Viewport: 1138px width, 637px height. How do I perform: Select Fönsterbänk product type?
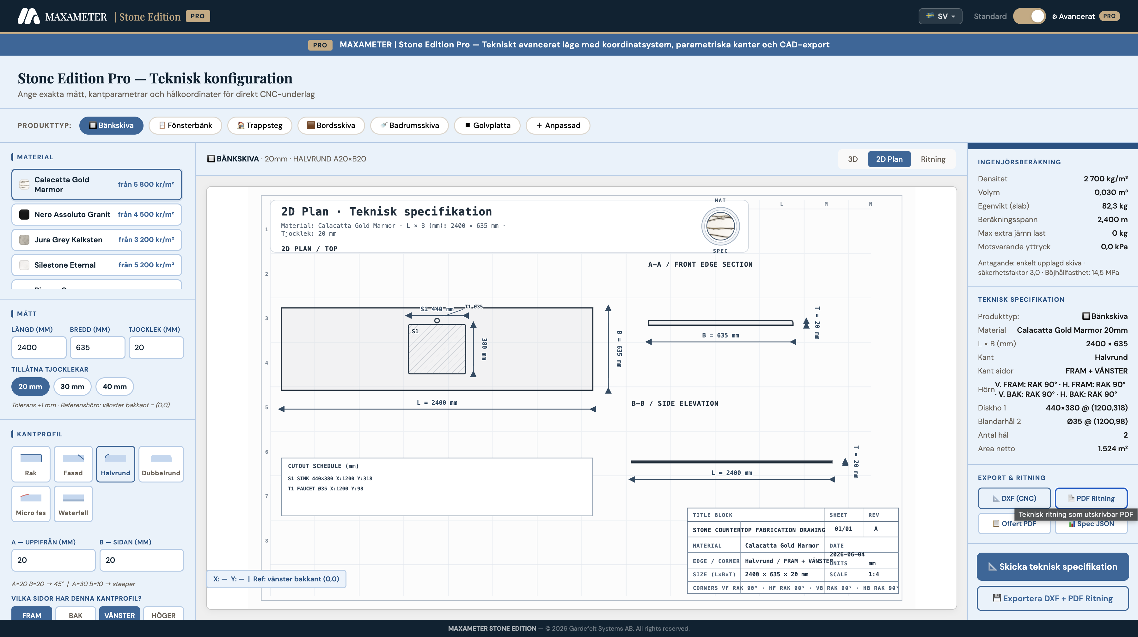coord(185,125)
